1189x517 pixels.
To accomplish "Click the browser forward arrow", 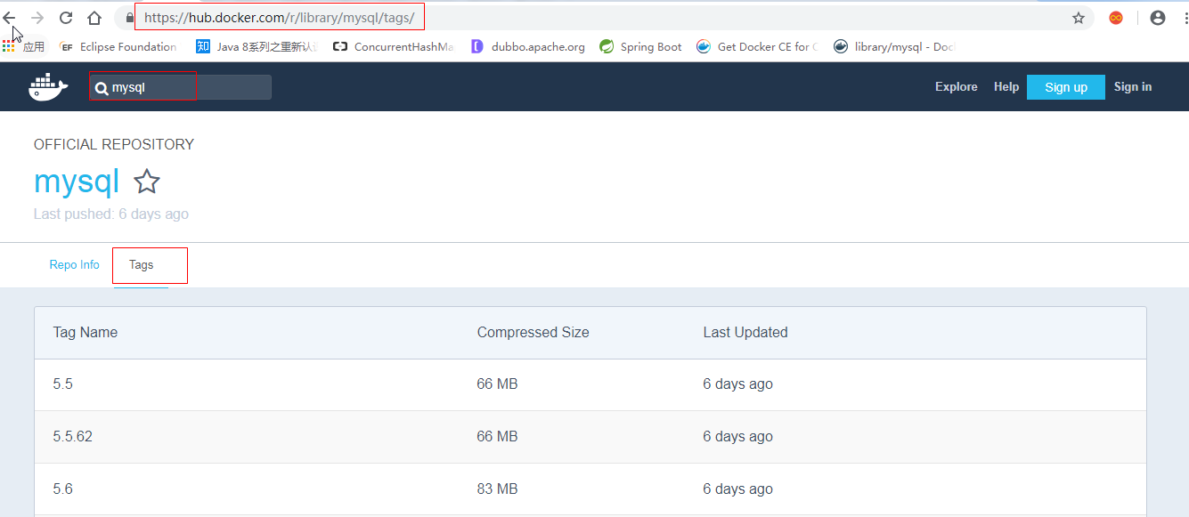I will (x=37, y=17).
